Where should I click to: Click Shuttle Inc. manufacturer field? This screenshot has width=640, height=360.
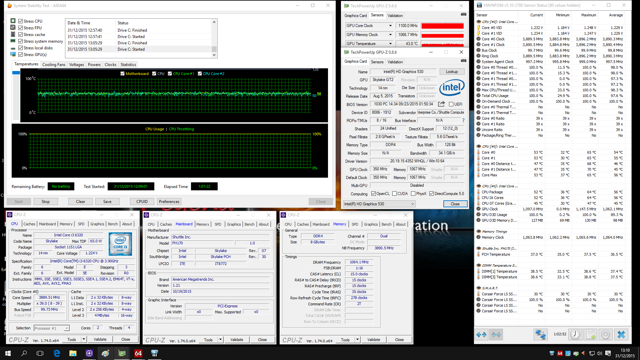(221, 237)
